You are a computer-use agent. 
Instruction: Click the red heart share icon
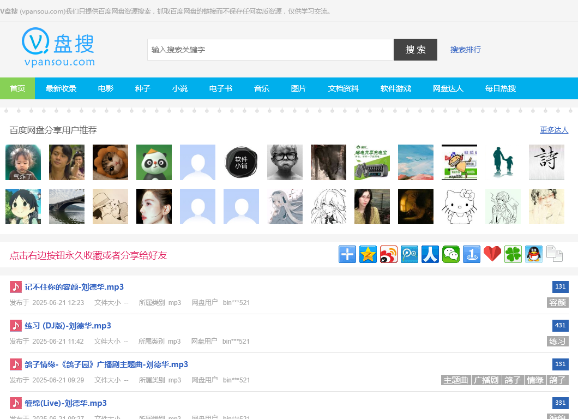[x=492, y=254]
